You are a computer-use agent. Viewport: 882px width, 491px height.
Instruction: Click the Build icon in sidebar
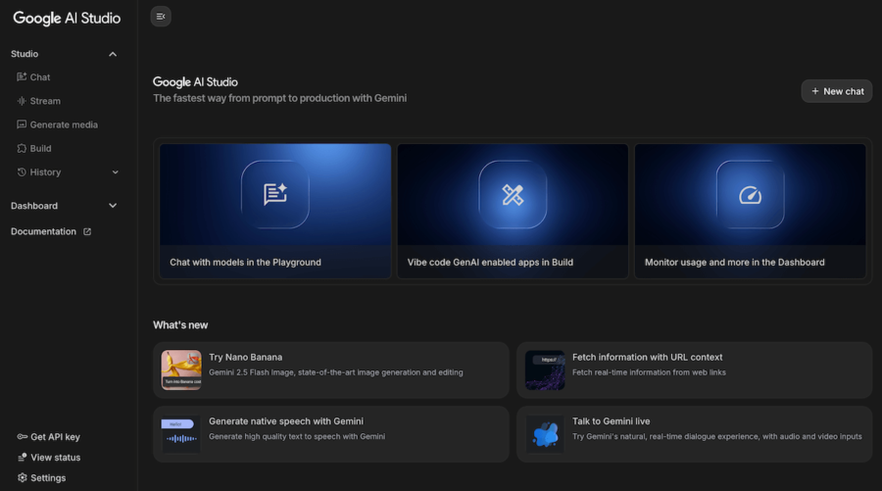click(22, 149)
